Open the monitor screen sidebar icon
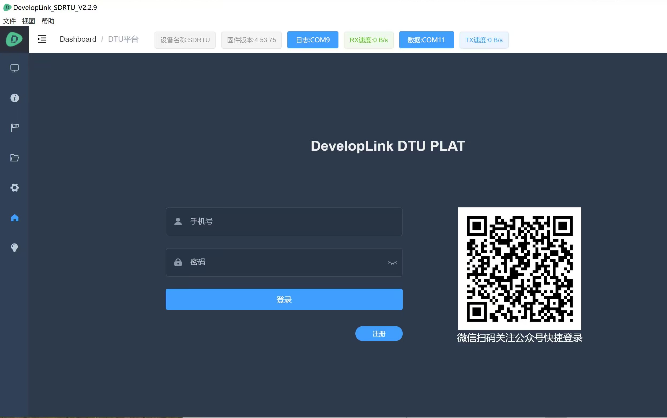The height and width of the screenshot is (418, 667). 15,68
